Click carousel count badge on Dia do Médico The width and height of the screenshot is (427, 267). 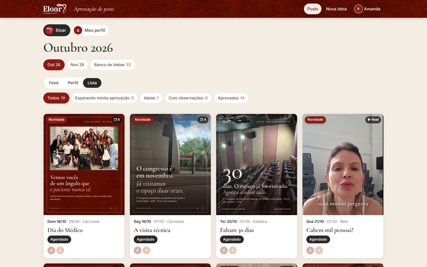117,120
